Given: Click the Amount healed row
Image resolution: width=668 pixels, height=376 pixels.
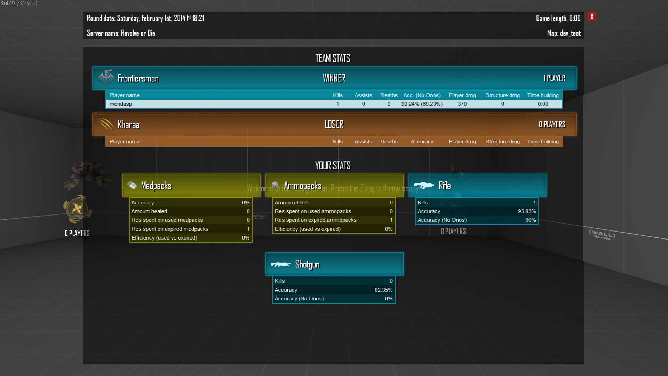Looking at the screenshot, I should 191,211.
